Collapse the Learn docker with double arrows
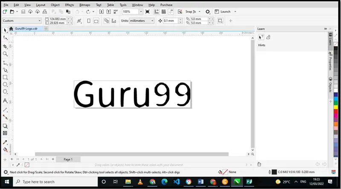Image resolution: width=341 pixels, height=189 pixels. (325, 29)
